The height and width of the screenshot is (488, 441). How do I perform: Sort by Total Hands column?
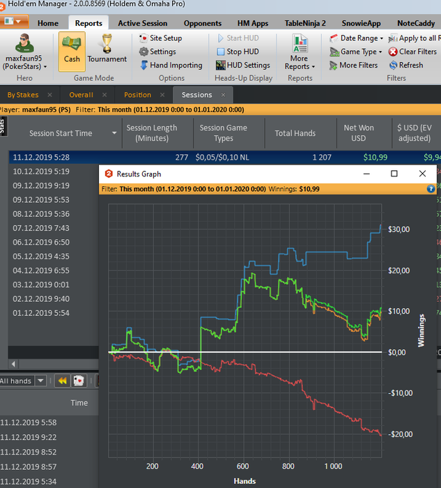coord(295,133)
